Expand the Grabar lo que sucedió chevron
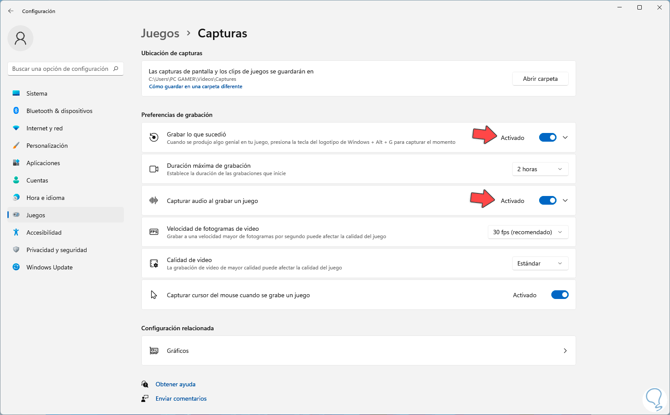This screenshot has height=415, width=670. coord(565,138)
